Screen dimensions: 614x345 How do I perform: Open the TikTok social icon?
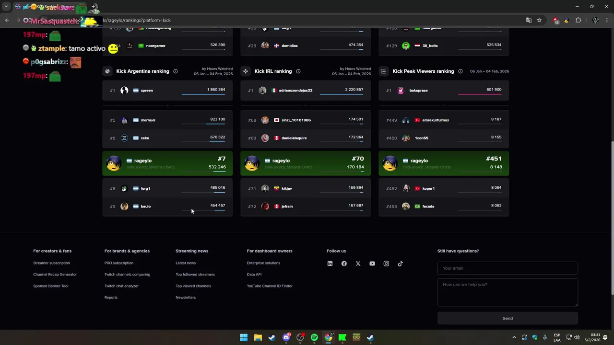[400, 264]
